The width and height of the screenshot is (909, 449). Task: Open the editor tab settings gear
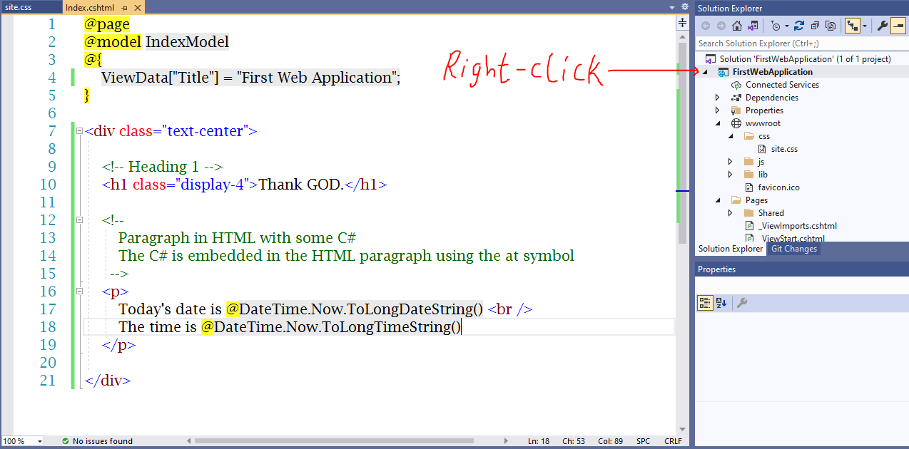[684, 7]
